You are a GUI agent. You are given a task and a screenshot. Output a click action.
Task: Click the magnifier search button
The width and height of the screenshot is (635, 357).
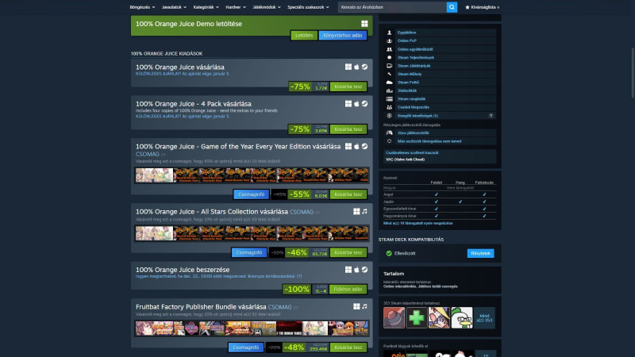click(x=452, y=7)
